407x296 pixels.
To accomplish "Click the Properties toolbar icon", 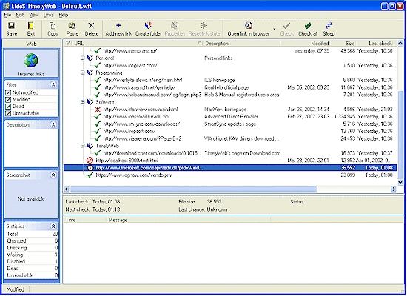I will pyautogui.click(x=175, y=25).
